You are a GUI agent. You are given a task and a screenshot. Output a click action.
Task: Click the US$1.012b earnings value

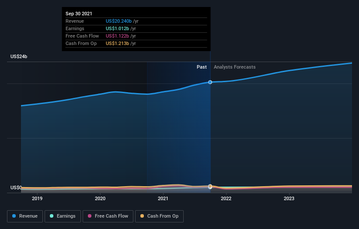tap(117, 28)
